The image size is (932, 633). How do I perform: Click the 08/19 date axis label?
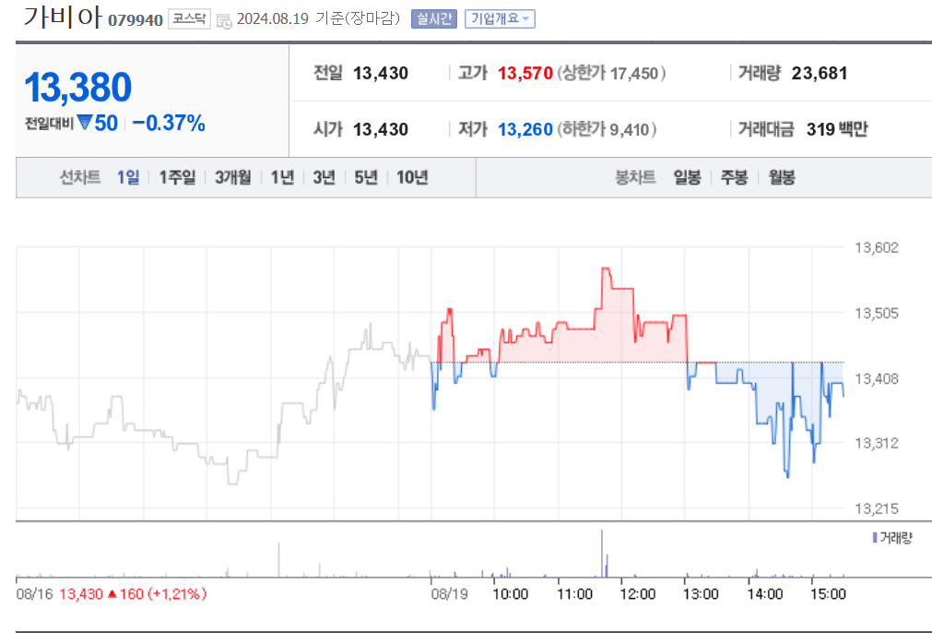coord(449,593)
